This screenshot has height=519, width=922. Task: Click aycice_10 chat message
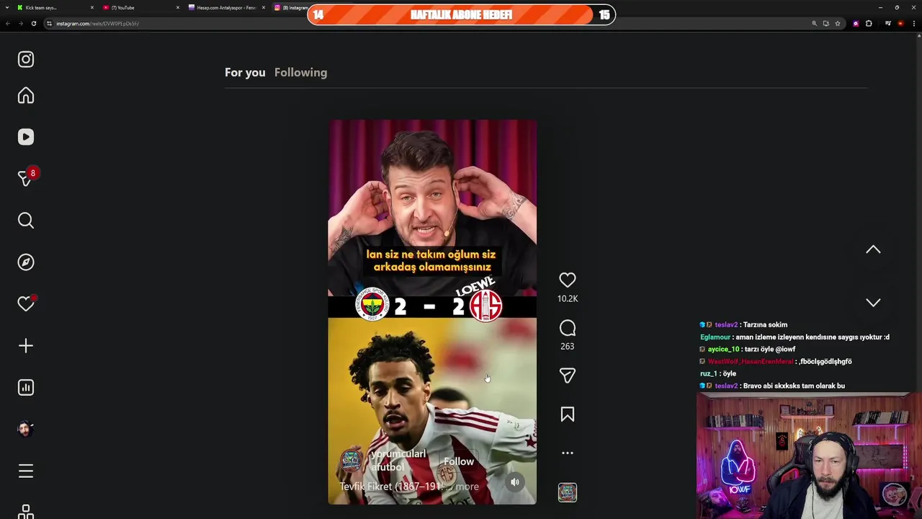tap(748, 349)
